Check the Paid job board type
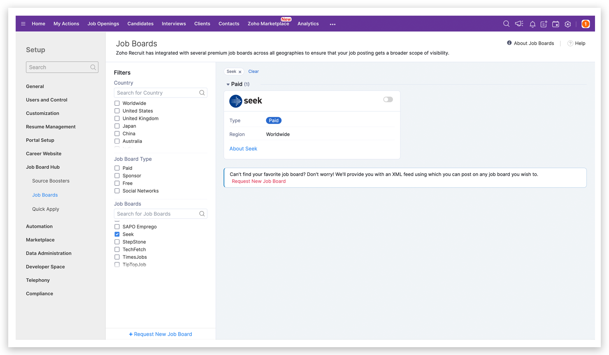This screenshot has width=609, height=355. tap(117, 168)
